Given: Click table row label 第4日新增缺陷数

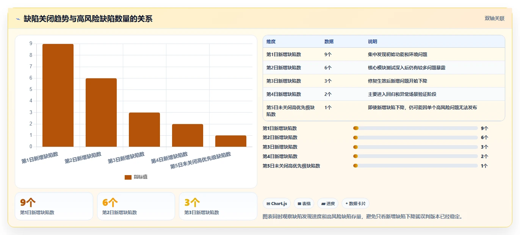Looking at the screenshot, I should tap(284, 94).
